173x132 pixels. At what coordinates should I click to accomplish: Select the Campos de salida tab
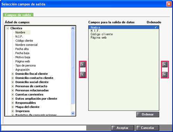tap(18, 15)
